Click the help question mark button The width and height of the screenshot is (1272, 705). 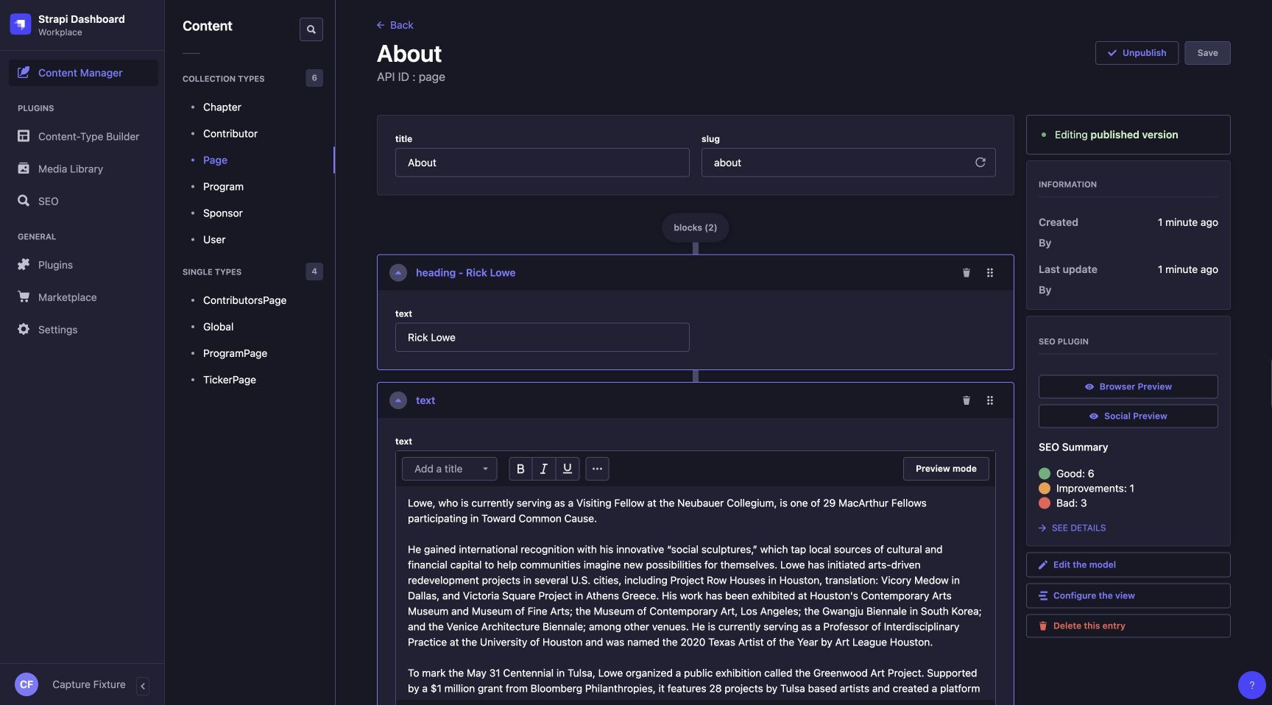click(1251, 685)
